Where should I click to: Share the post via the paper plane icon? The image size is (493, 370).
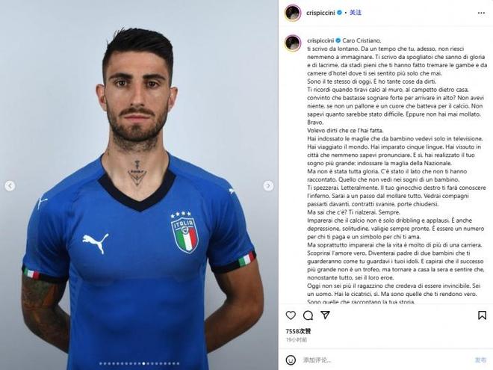pos(325,315)
